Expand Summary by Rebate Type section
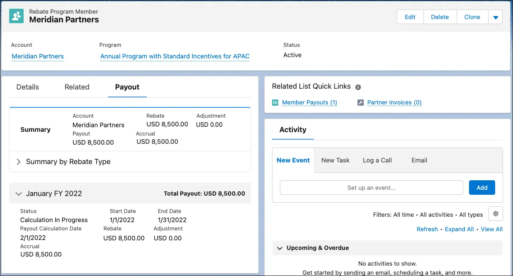 tap(19, 162)
